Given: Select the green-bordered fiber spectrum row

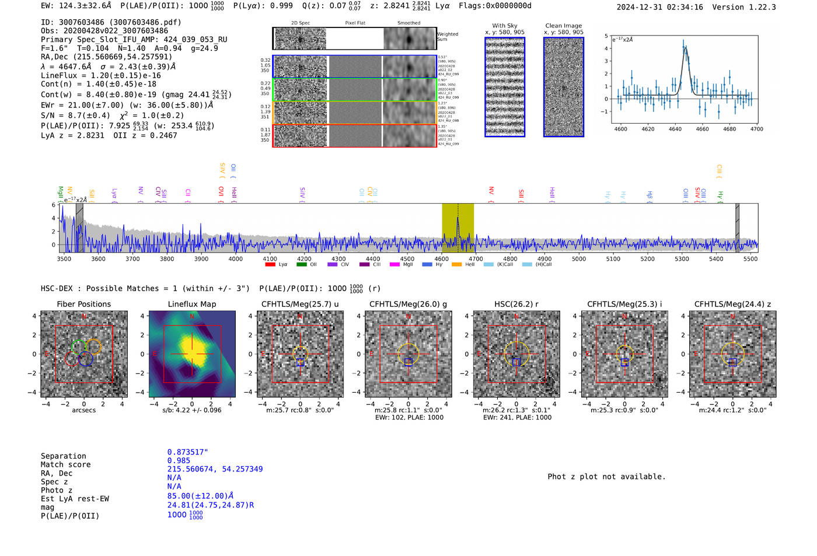Looking at the screenshot, I should pos(355,90).
